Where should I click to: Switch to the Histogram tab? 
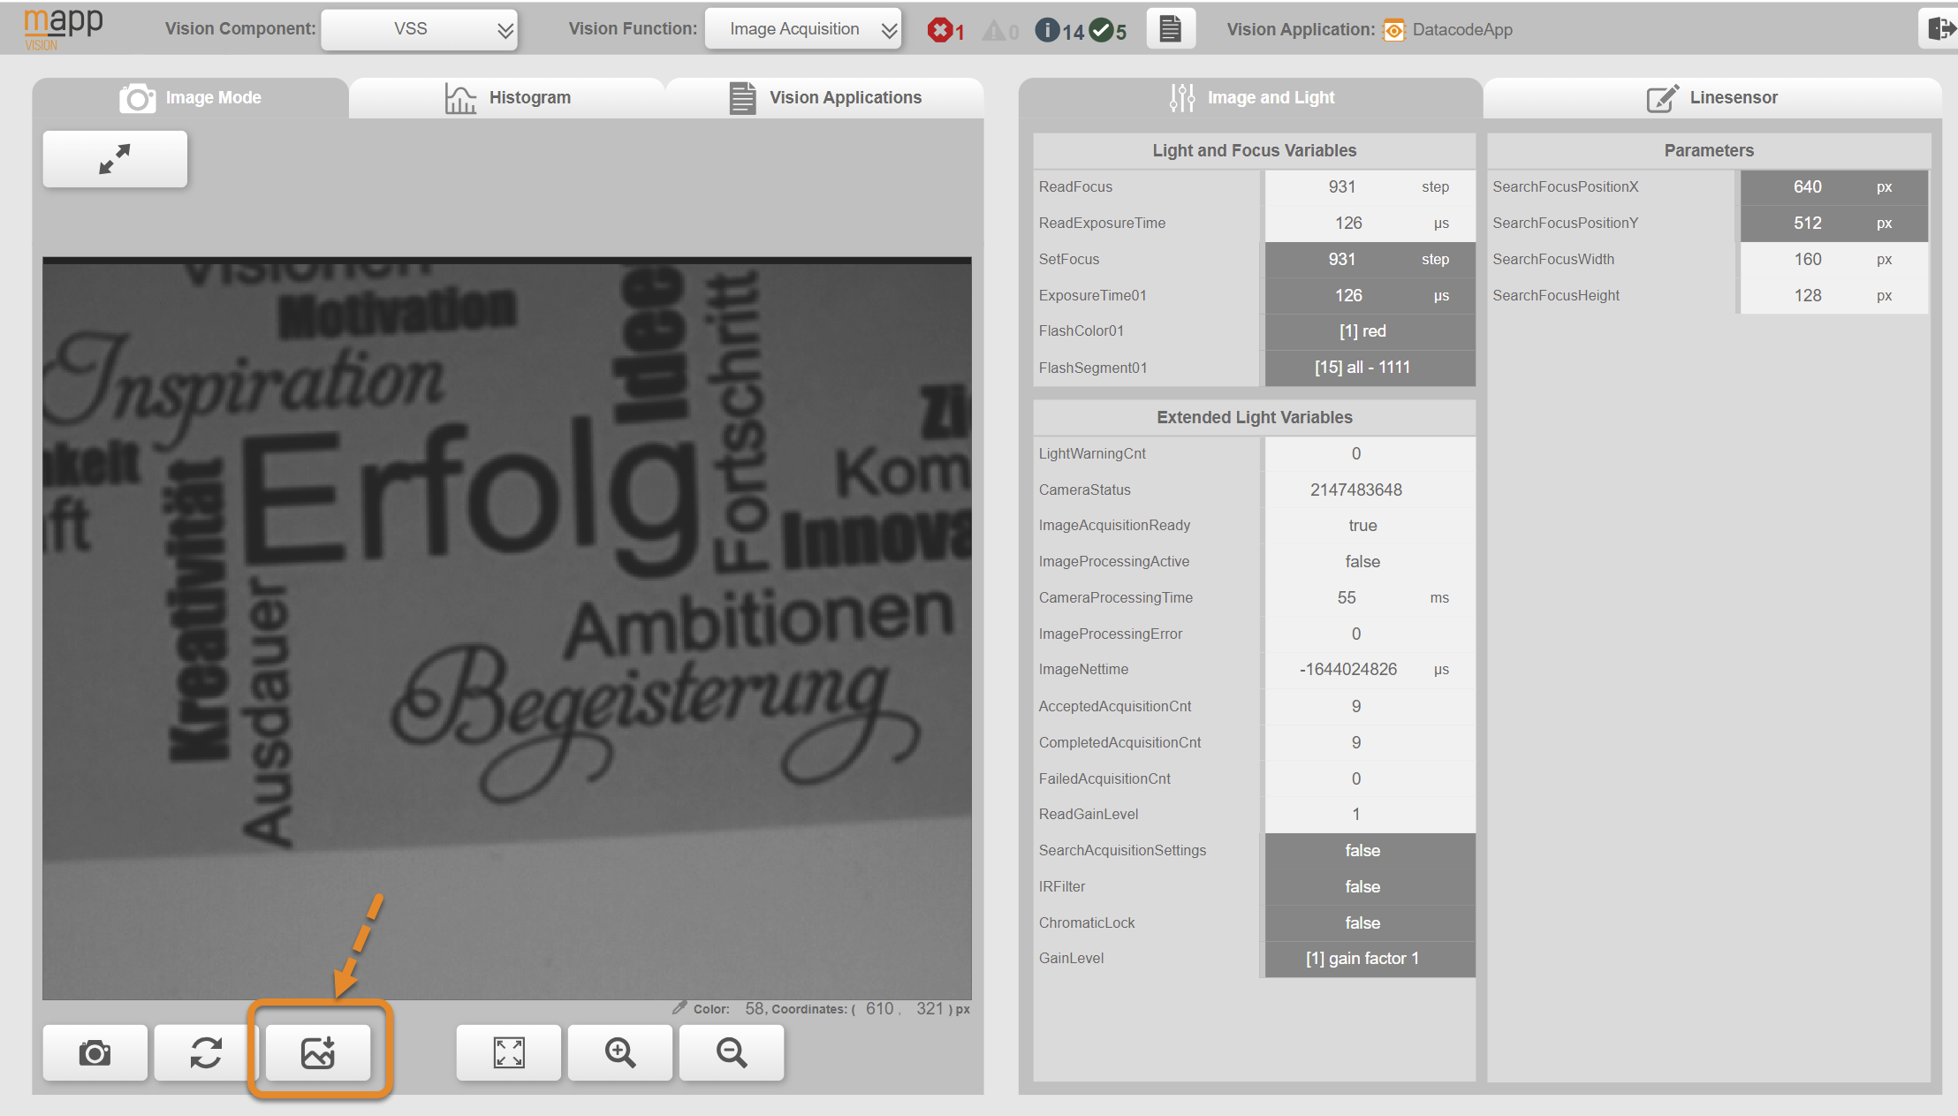coord(507,98)
